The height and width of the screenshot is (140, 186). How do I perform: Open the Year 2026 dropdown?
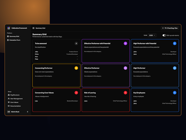click(x=152, y=35)
